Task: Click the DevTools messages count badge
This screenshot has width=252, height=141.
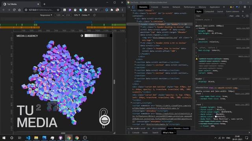Action: tap(238, 7)
